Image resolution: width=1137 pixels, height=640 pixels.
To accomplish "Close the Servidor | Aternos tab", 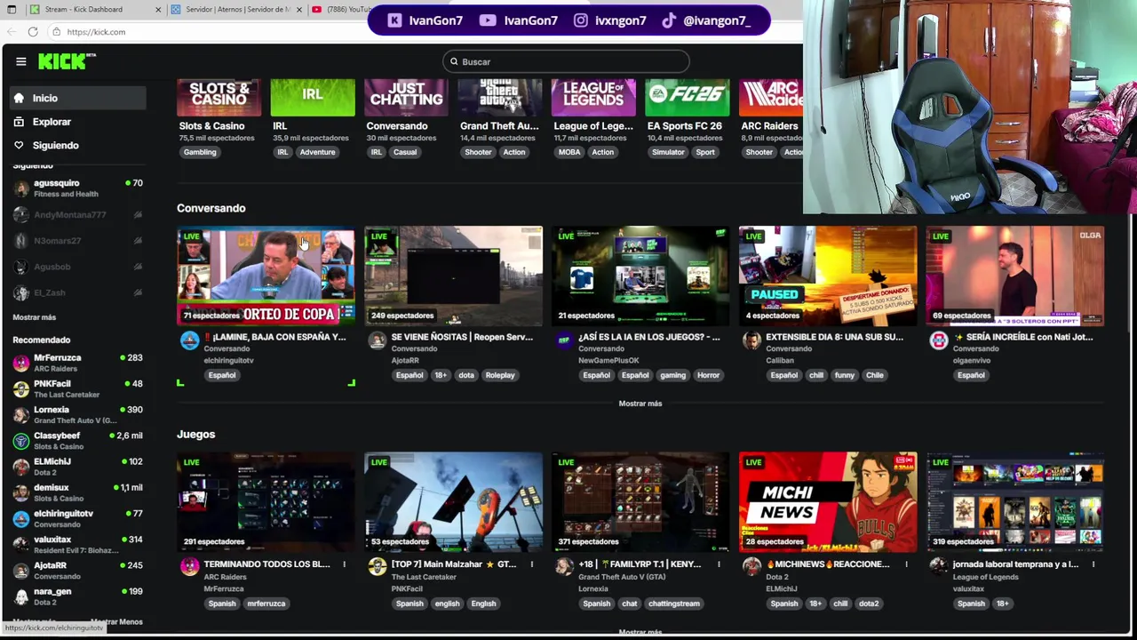I will 298,10.
